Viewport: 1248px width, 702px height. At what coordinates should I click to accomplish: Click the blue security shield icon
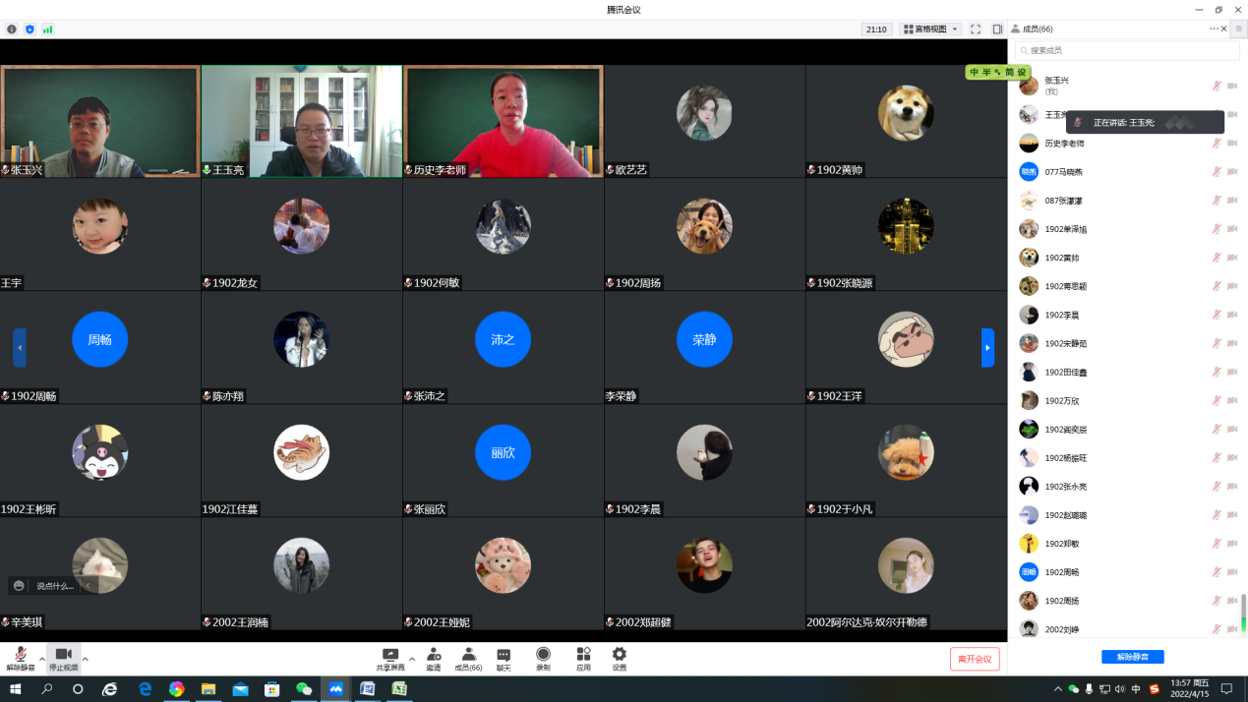30,29
